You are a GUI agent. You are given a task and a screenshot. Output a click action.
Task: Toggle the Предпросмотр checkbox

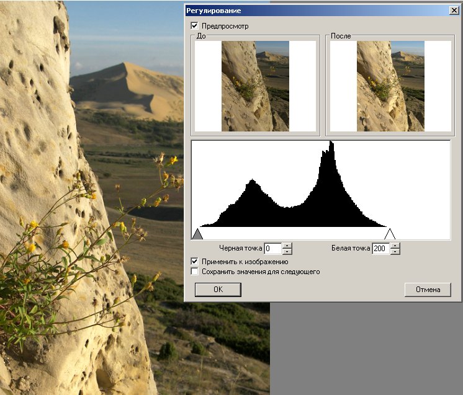[195, 26]
